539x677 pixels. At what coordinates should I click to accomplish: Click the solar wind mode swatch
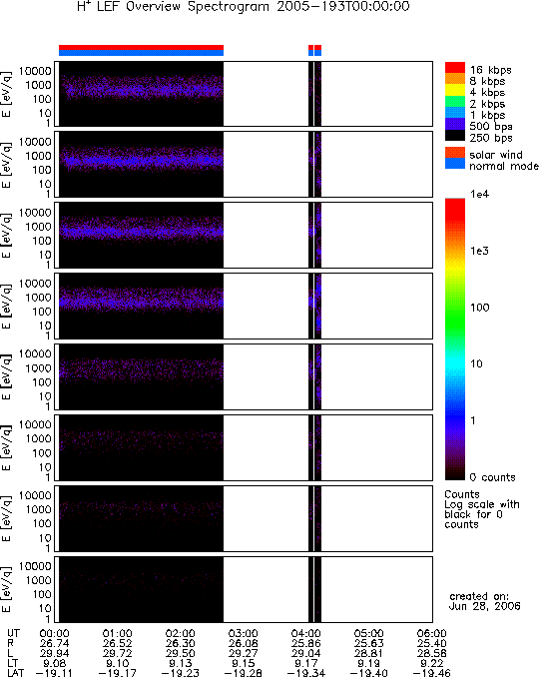click(455, 153)
